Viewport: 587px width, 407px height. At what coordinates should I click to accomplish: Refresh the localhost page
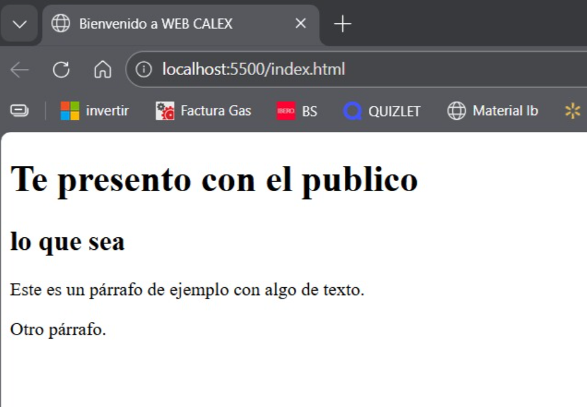pyautogui.click(x=60, y=69)
